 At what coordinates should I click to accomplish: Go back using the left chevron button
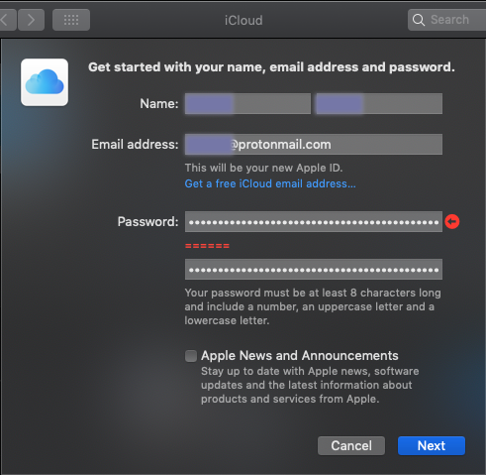(7, 20)
